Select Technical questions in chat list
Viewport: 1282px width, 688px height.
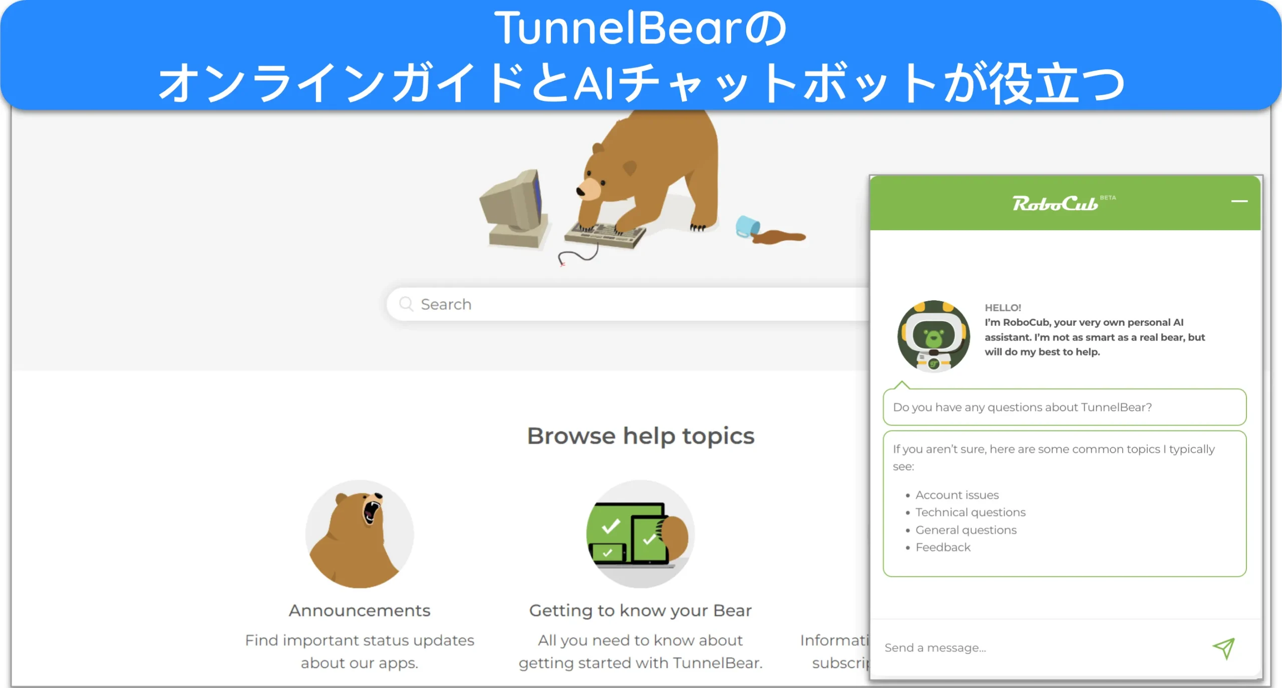pos(971,512)
